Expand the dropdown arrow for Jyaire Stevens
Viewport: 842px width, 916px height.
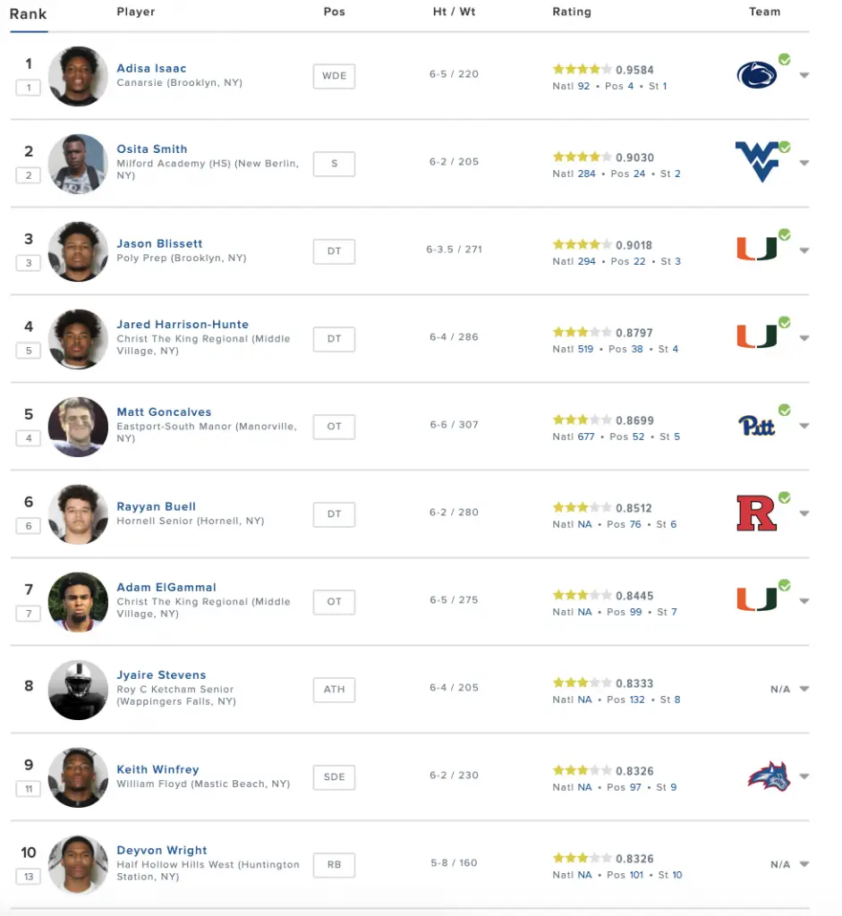tap(804, 689)
